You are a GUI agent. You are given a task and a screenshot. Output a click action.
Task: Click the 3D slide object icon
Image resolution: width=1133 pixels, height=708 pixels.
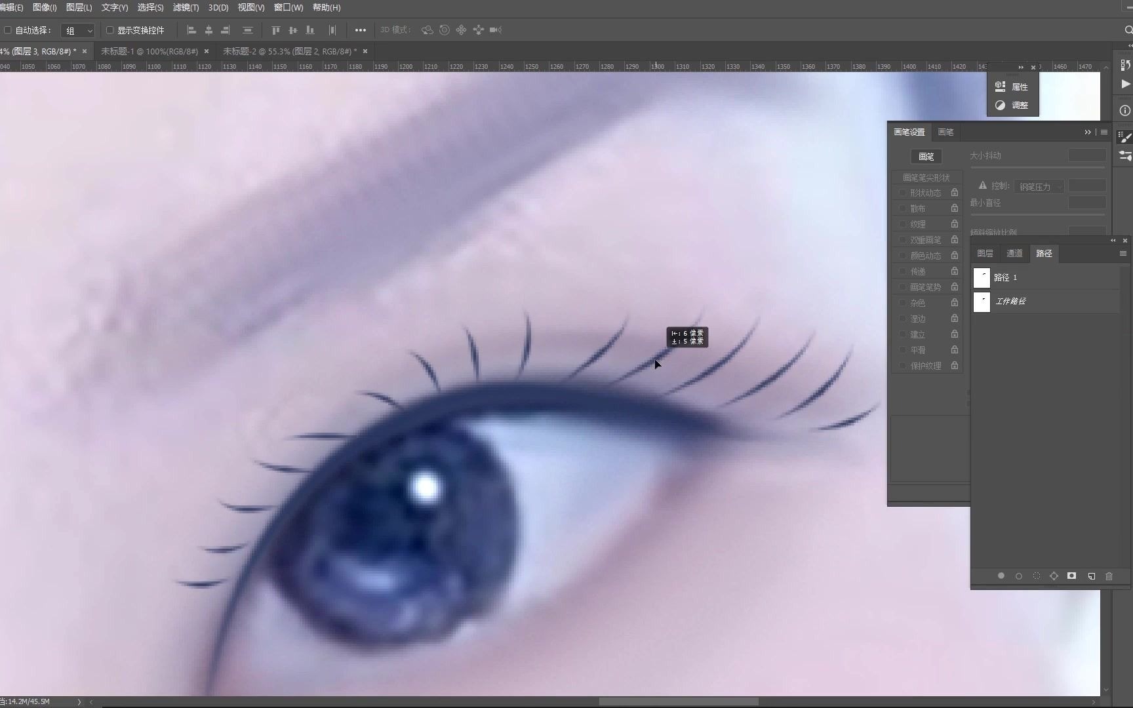pos(479,30)
